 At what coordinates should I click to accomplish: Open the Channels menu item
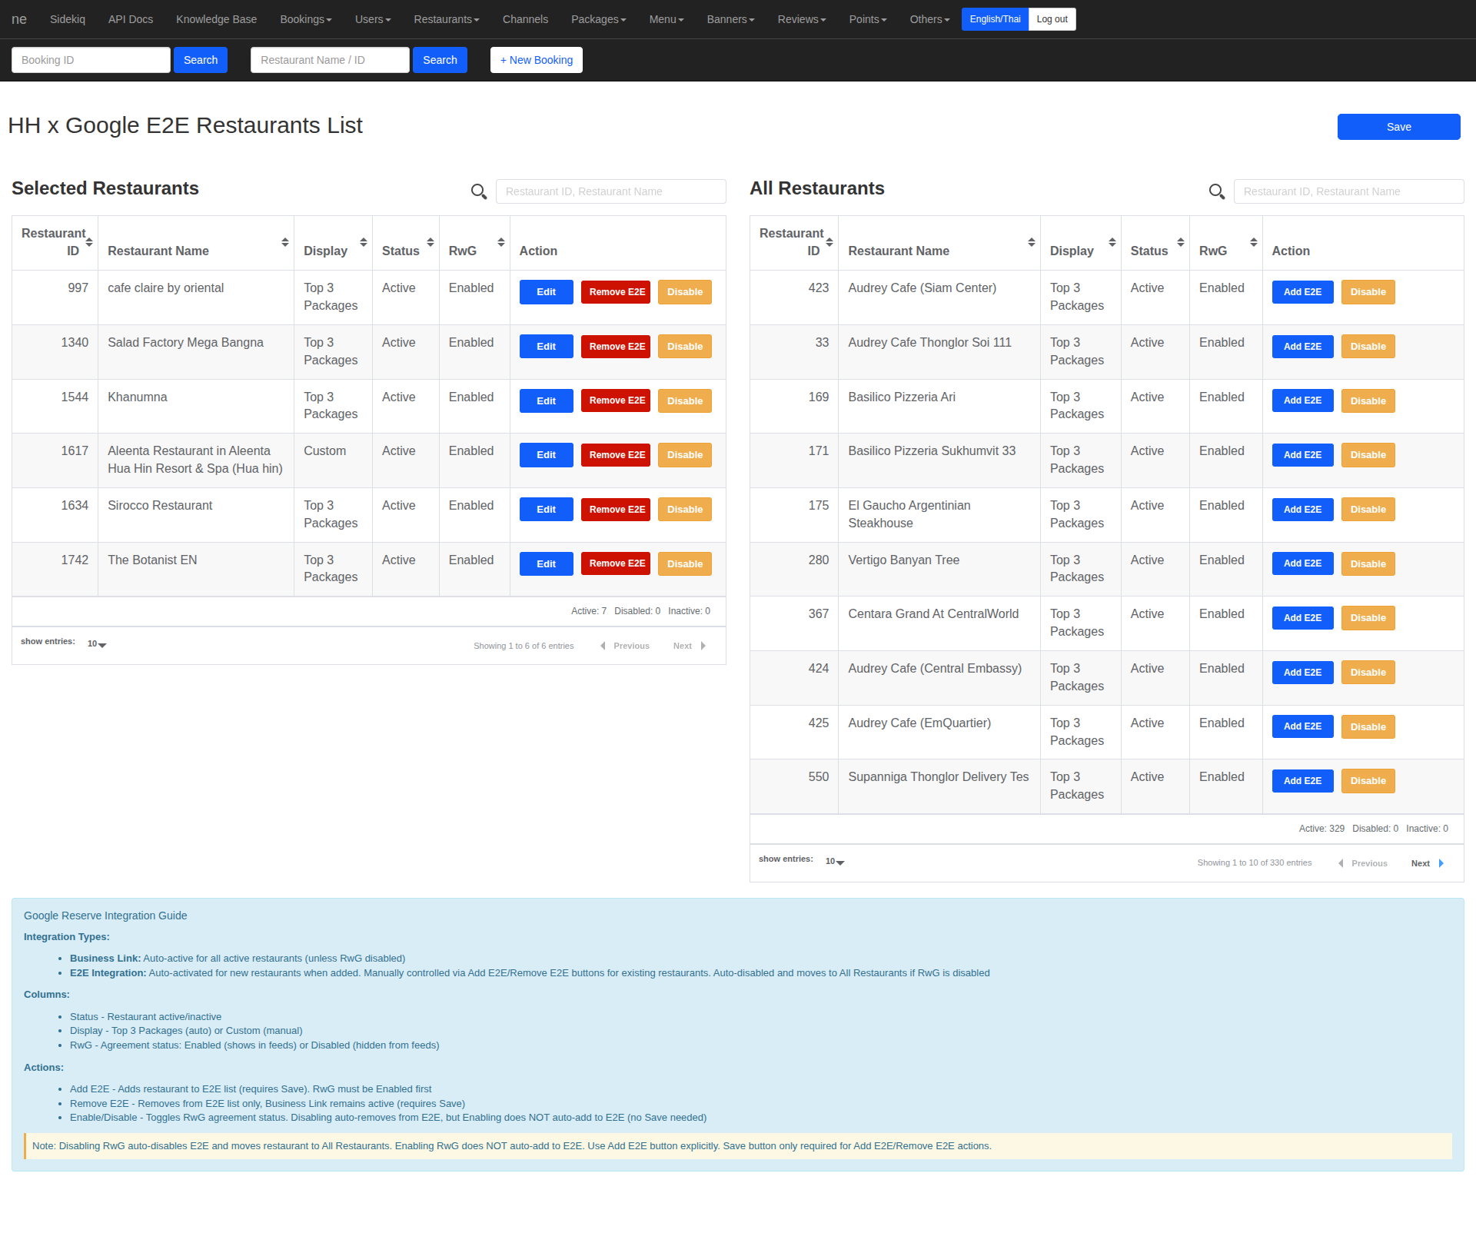525,19
